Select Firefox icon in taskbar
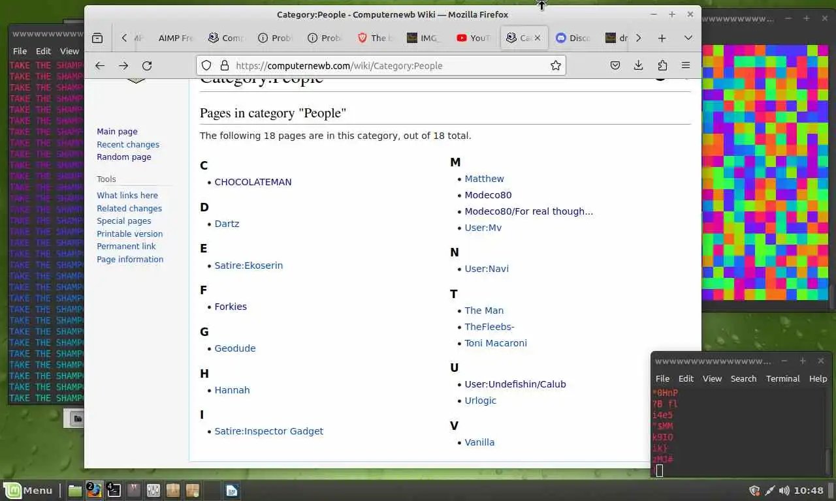This screenshot has width=836, height=501. (x=95, y=491)
